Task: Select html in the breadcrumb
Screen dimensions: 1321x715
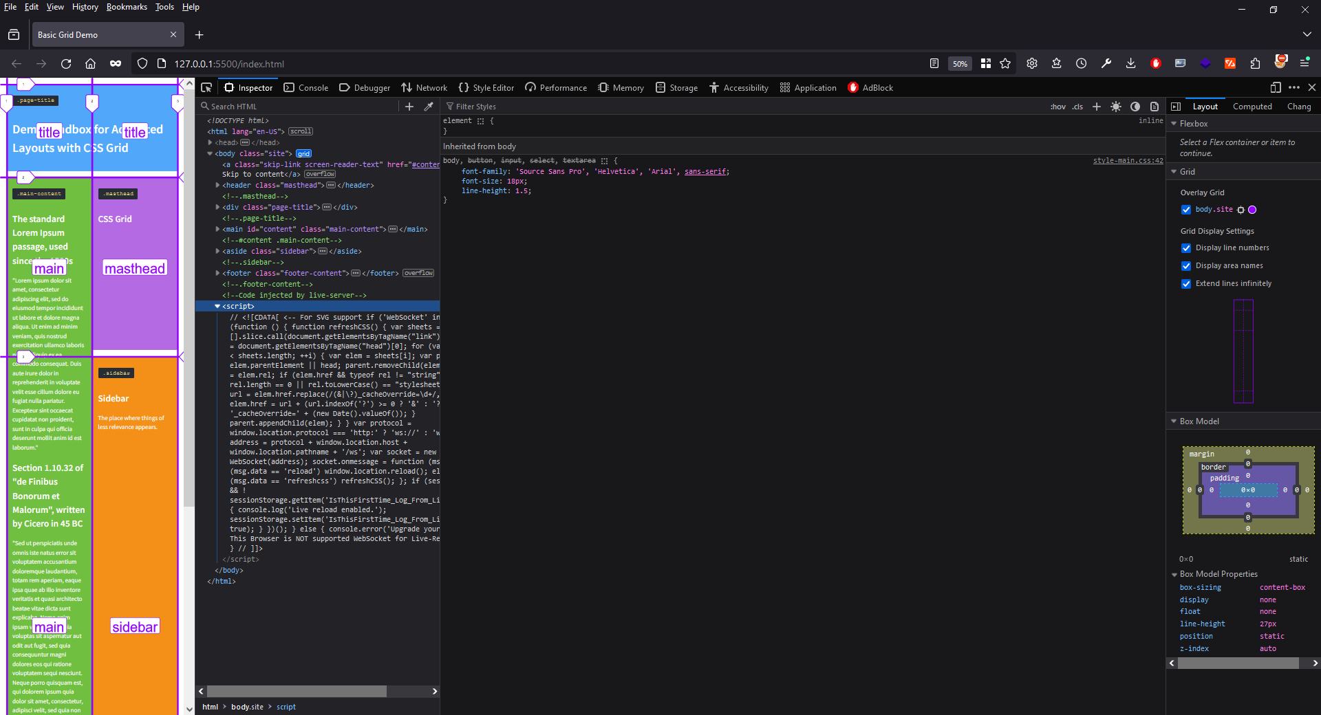Action: tap(210, 707)
